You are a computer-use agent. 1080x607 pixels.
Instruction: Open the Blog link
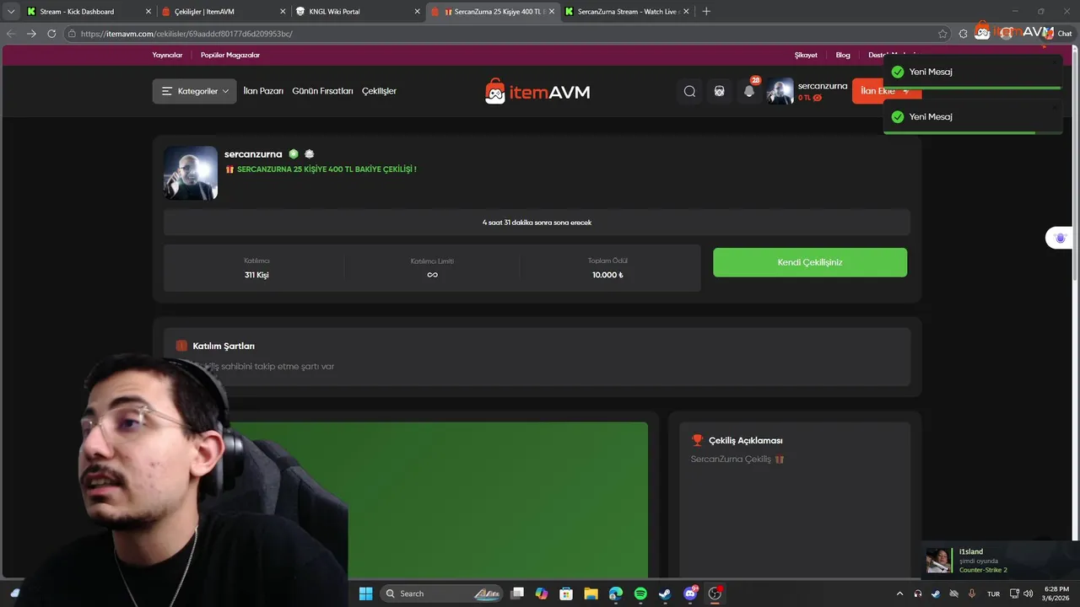tap(843, 55)
